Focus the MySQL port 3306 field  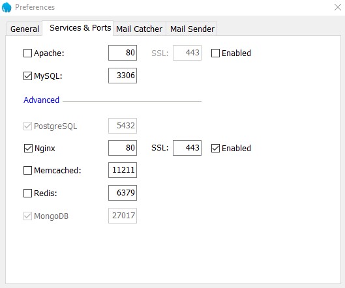coord(123,76)
